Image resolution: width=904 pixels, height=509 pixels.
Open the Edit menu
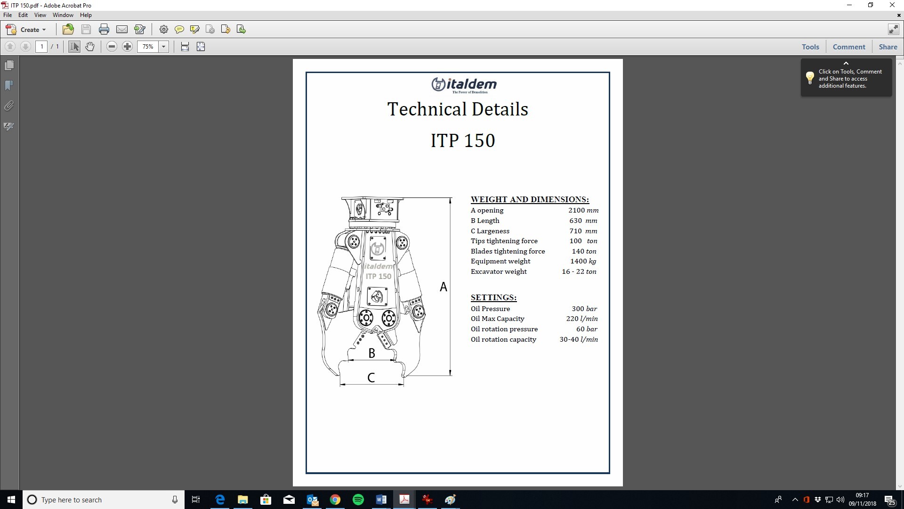[23, 15]
